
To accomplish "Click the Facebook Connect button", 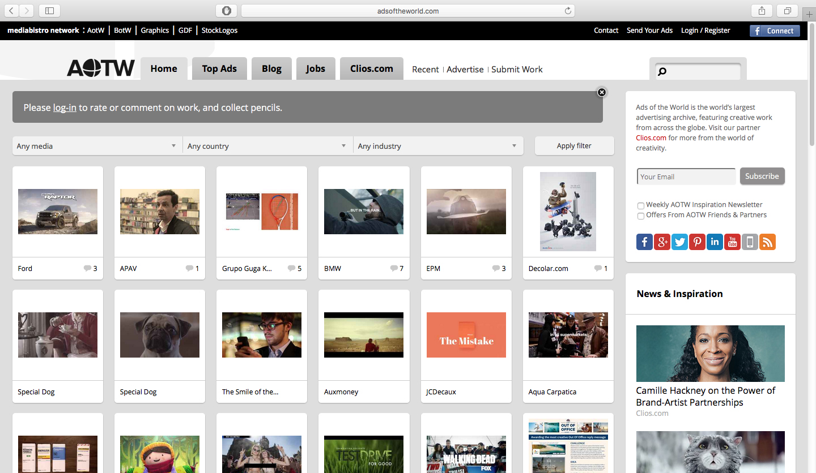I will [775, 31].
